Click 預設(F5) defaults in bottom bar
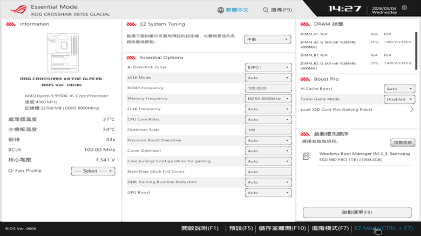Screen dimensions: 421x236 241,228
